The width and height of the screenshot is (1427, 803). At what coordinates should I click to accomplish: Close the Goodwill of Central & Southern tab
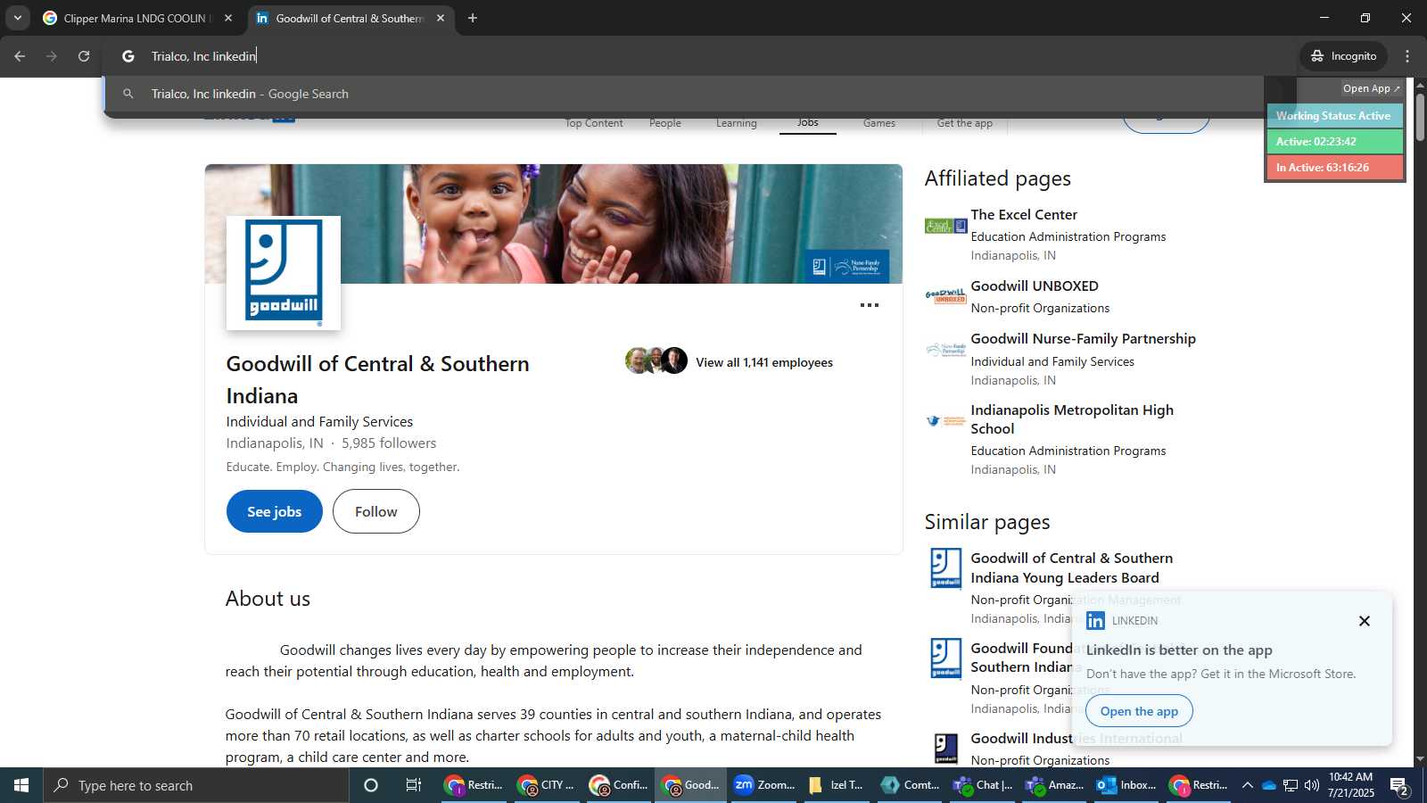point(440,18)
